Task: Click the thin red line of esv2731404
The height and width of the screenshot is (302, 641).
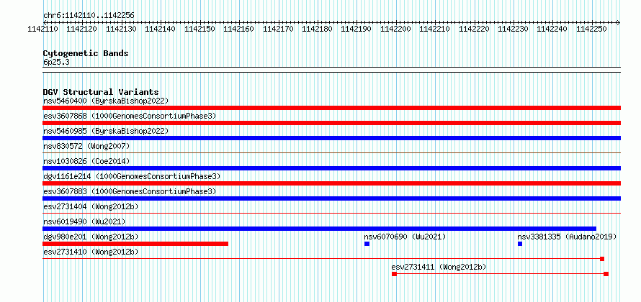Action: tap(331, 213)
